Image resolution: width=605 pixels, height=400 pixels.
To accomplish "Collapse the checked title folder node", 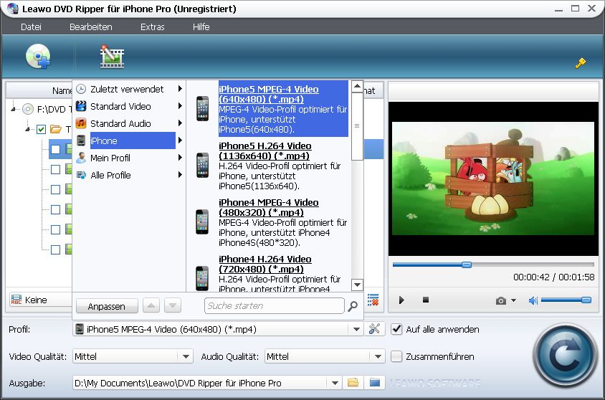I will click(x=28, y=129).
